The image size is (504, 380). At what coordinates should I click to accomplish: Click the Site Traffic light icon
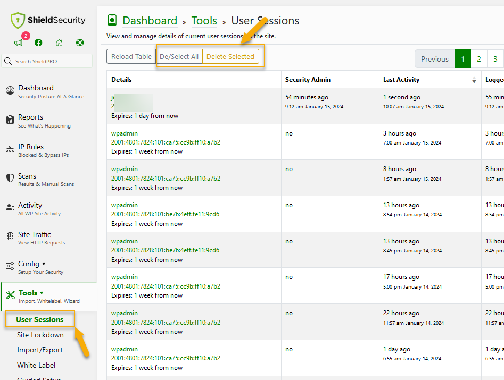coord(10,237)
